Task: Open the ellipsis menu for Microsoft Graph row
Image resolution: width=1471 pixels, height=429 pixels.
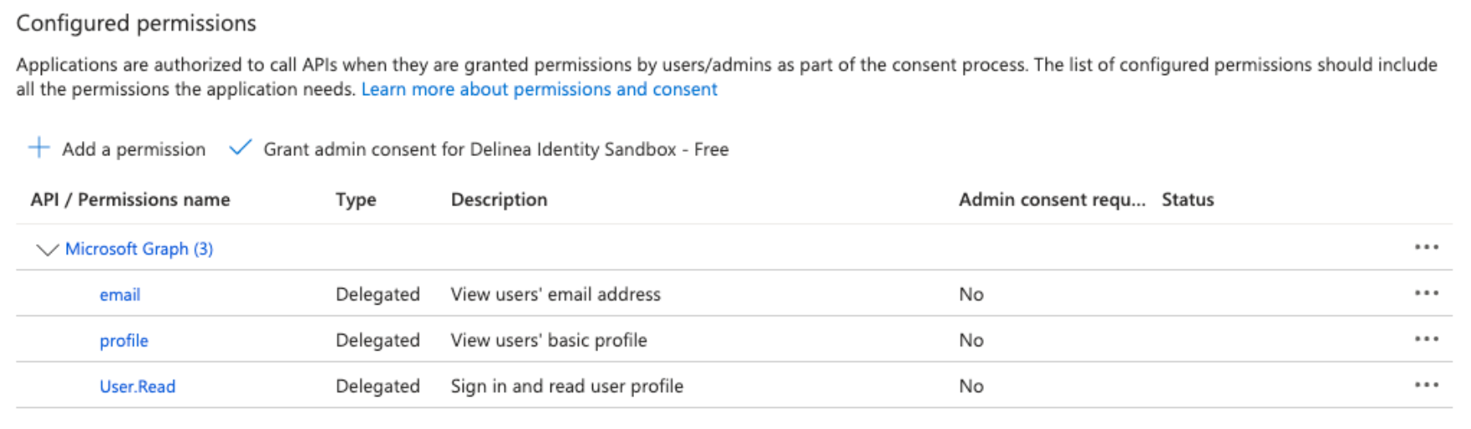Action: coord(1426,248)
